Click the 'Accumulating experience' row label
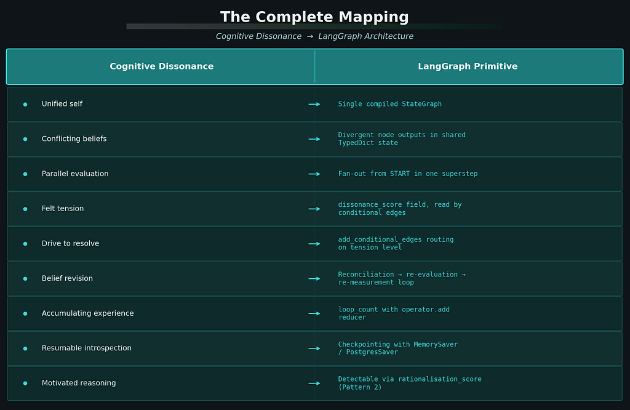The height and width of the screenshot is (410, 630). coord(87,313)
